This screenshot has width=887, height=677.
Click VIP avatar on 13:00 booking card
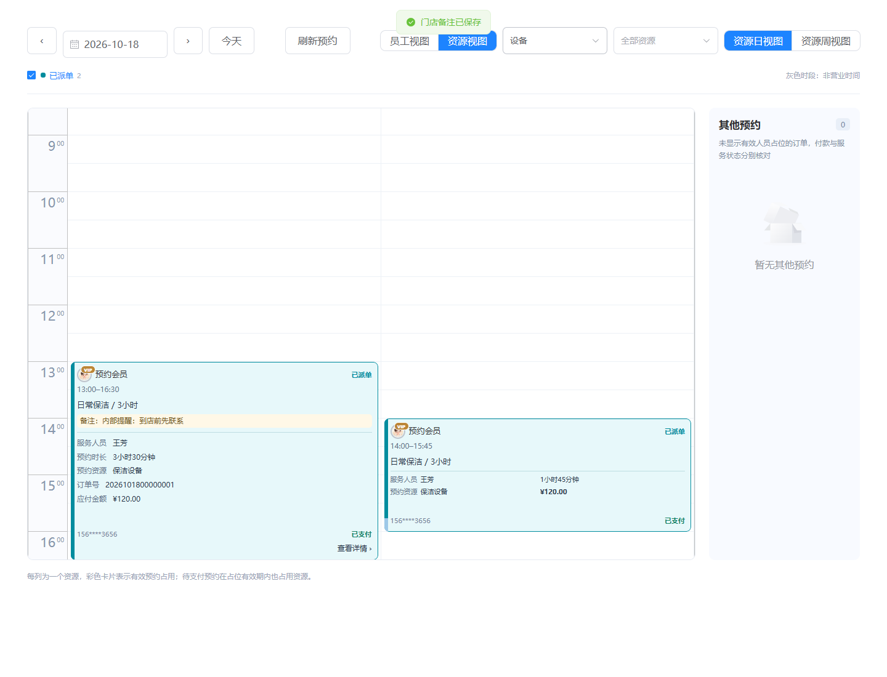[x=85, y=374]
